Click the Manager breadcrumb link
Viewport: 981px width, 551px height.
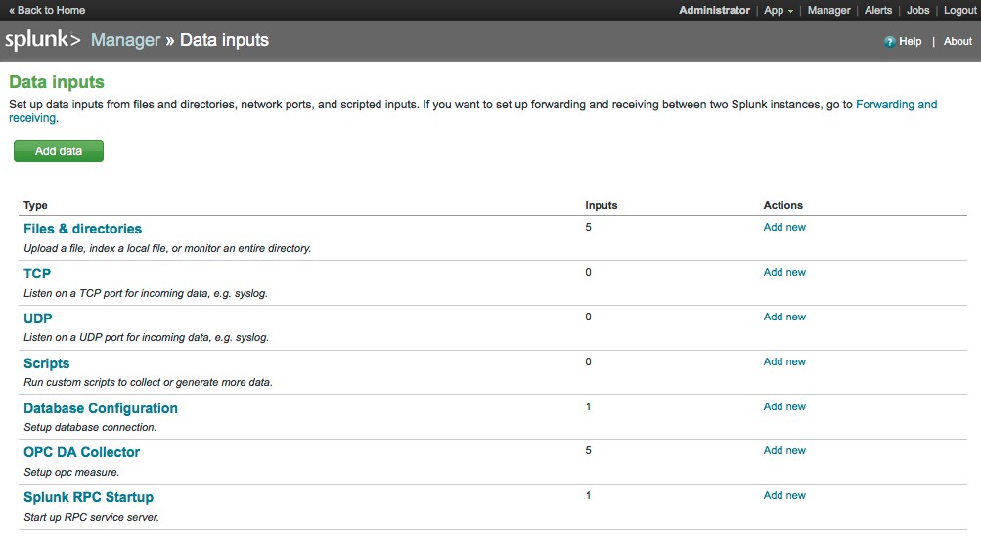point(126,40)
